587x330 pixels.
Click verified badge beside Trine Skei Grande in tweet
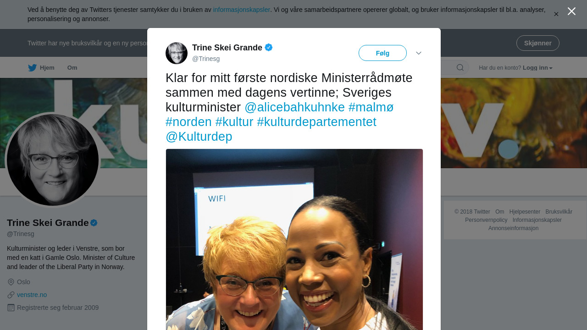pyautogui.click(x=269, y=47)
